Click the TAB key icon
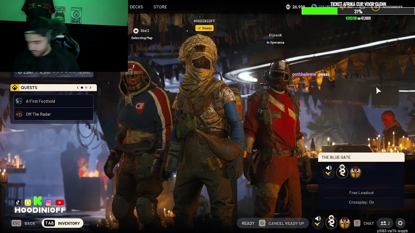Screen dimensions: 415x233 click(x=49, y=223)
